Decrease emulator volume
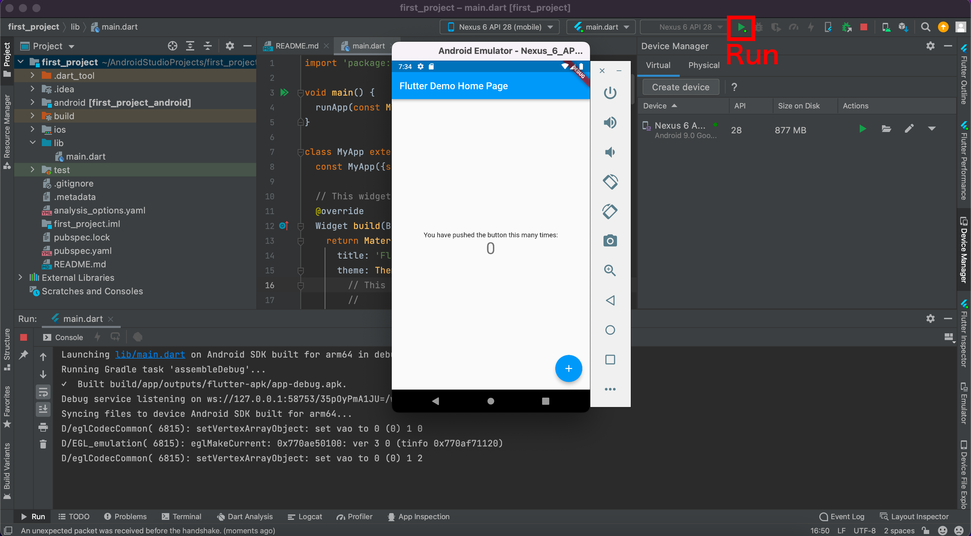Viewport: 971px width, 536px height. click(x=610, y=152)
